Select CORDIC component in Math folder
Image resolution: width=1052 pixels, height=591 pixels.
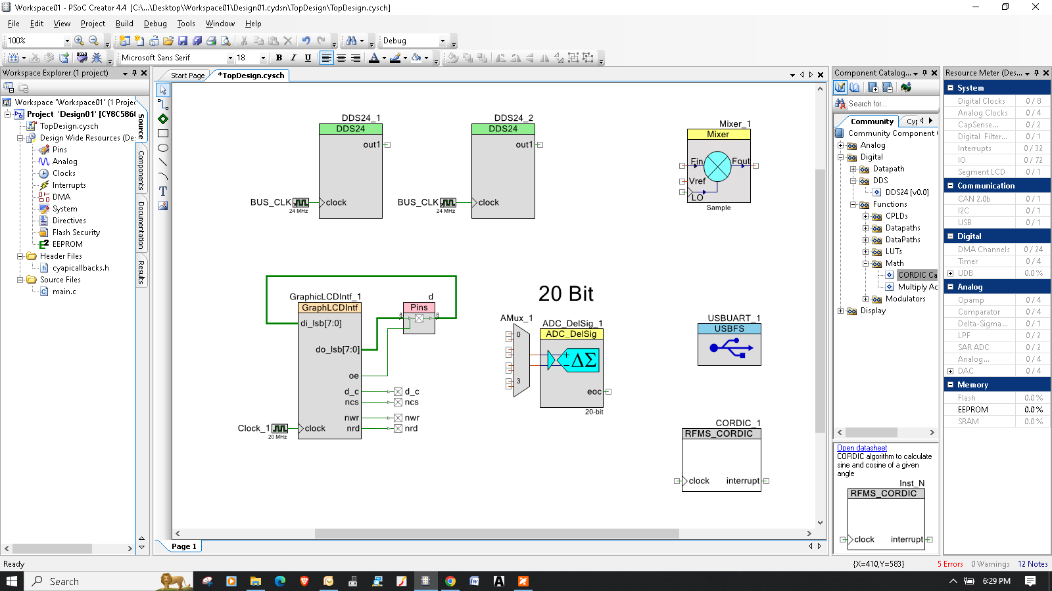coord(917,275)
